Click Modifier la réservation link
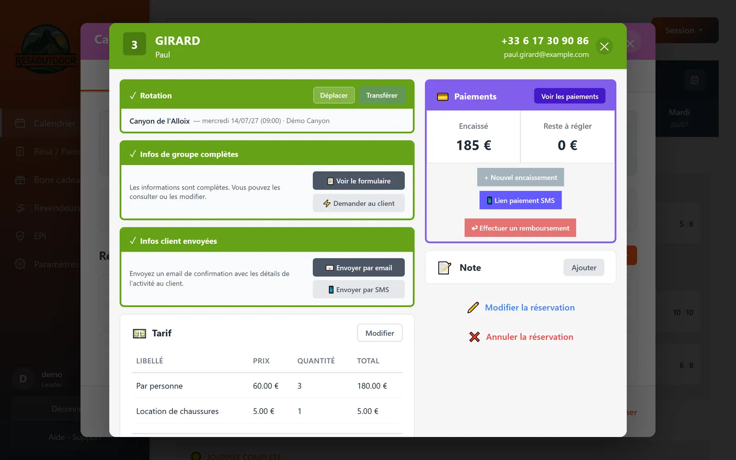The image size is (736, 460). pyautogui.click(x=529, y=307)
